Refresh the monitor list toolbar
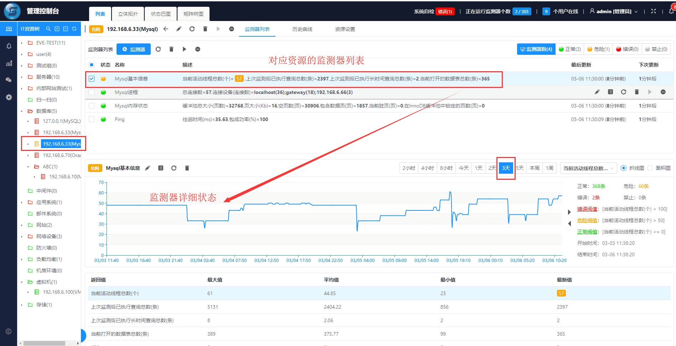676x346 pixels. click(158, 49)
